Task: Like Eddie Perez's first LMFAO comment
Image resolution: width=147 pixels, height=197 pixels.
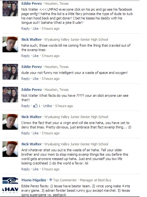Action: [36, 29]
